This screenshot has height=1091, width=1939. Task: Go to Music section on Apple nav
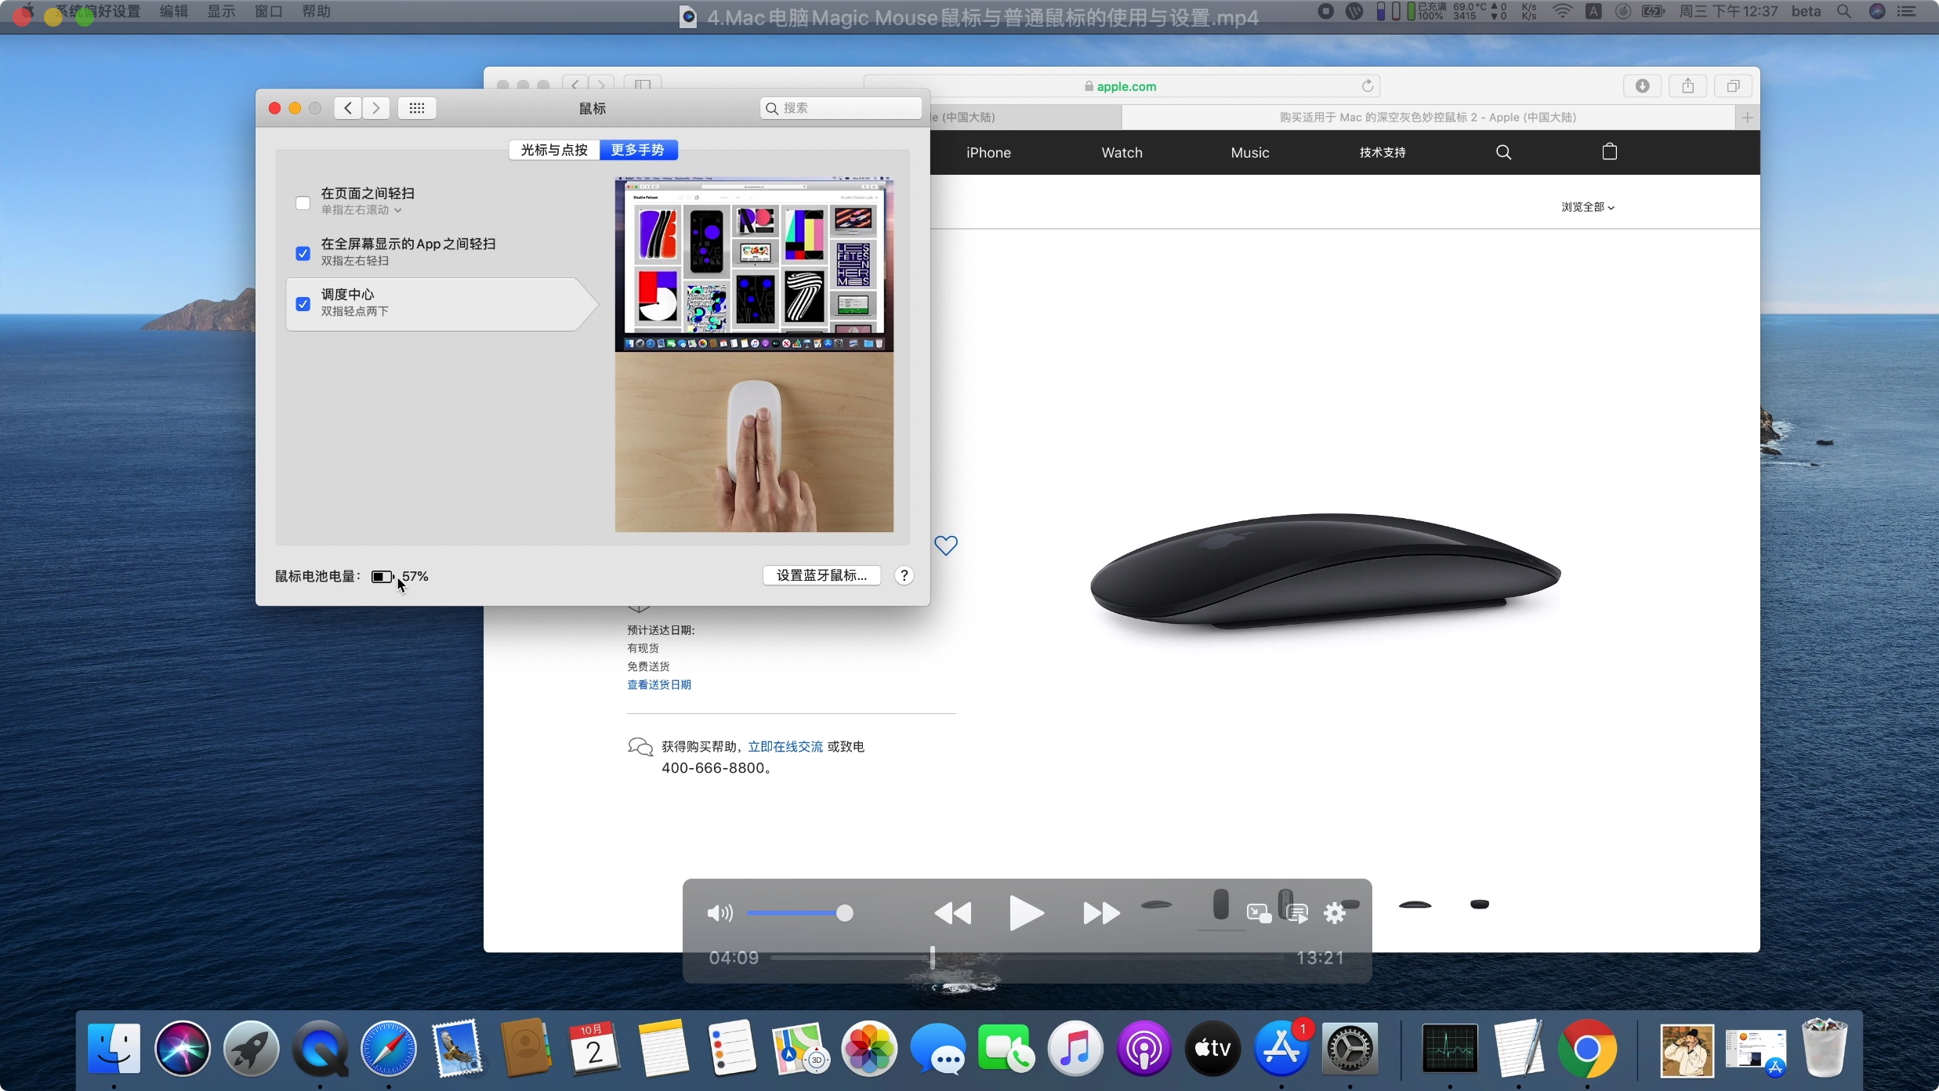tap(1250, 153)
